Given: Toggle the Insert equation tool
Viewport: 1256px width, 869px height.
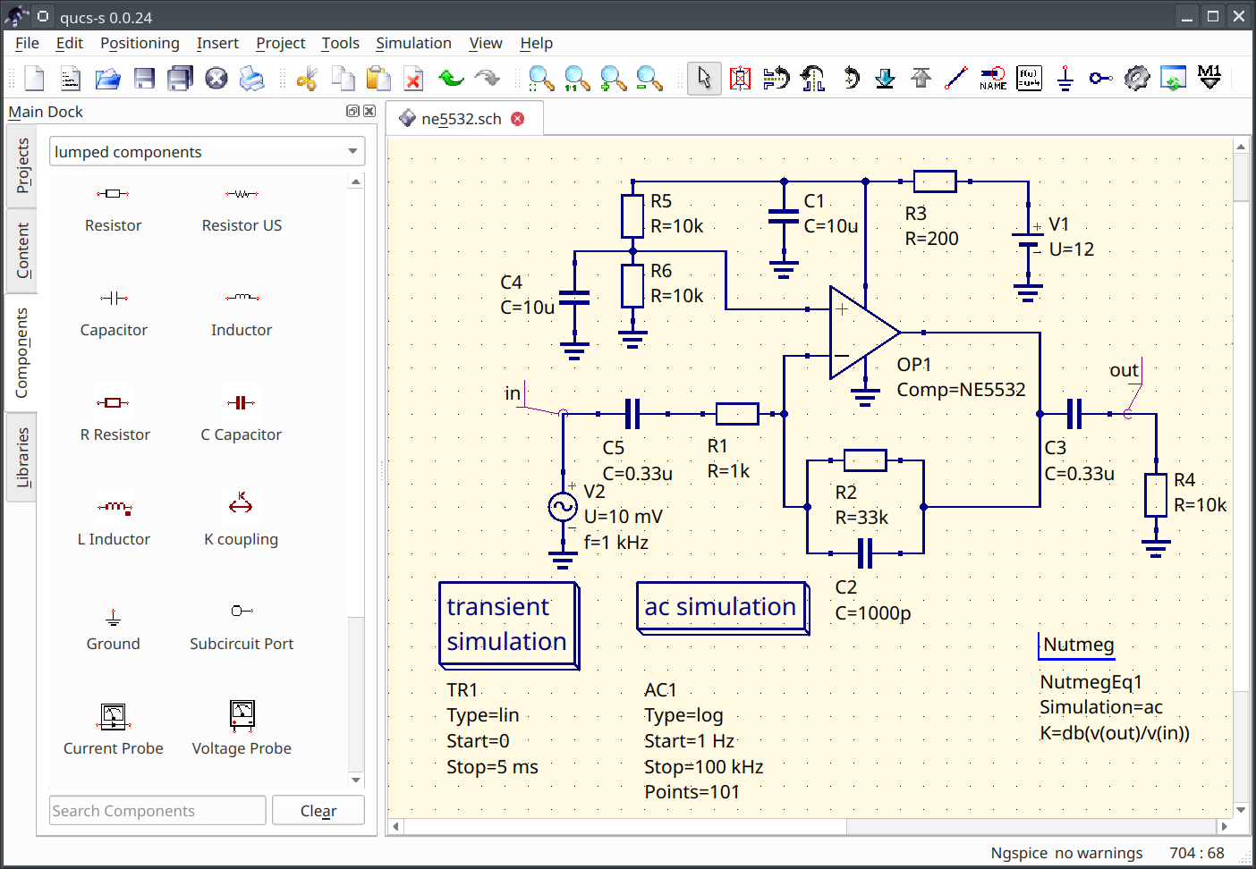Looking at the screenshot, I should pos(1029,79).
